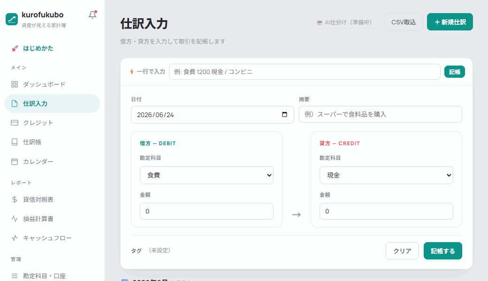
Task: Click the calendar icon in the sidebar
Action: (x=15, y=162)
